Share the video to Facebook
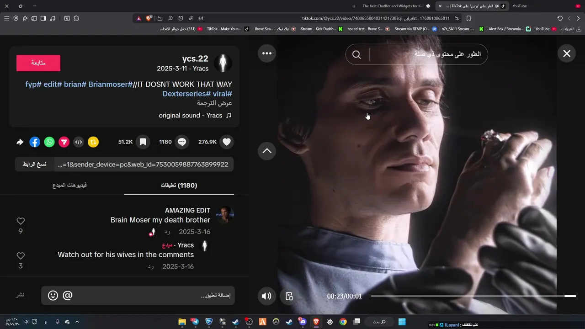585x329 pixels. [35, 142]
